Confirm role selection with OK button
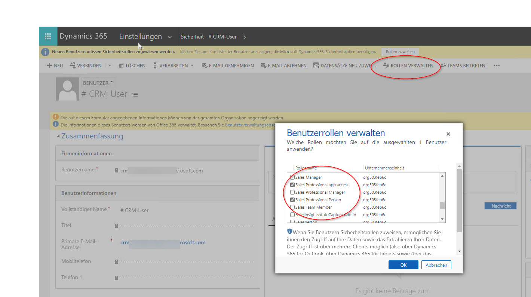 [x=403, y=265]
